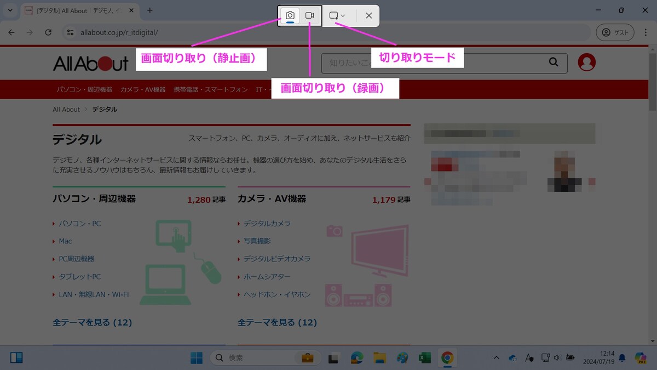Select the still image snip camera icon

click(290, 15)
